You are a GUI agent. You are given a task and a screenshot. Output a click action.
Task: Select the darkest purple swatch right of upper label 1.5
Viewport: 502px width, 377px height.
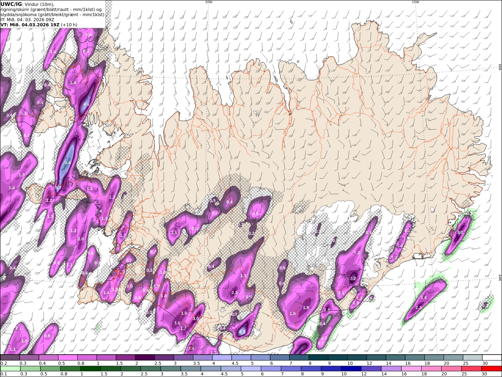point(145,358)
